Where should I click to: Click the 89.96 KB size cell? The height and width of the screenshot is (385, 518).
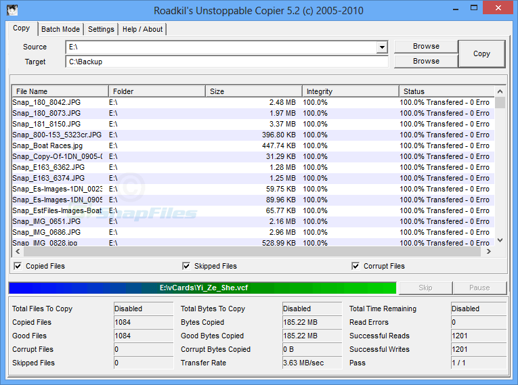click(x=281, y=200)
